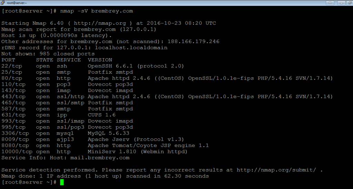Click the ajp13 service name
The height and width of the screenshot is (189, 353).
click(65, 139)
